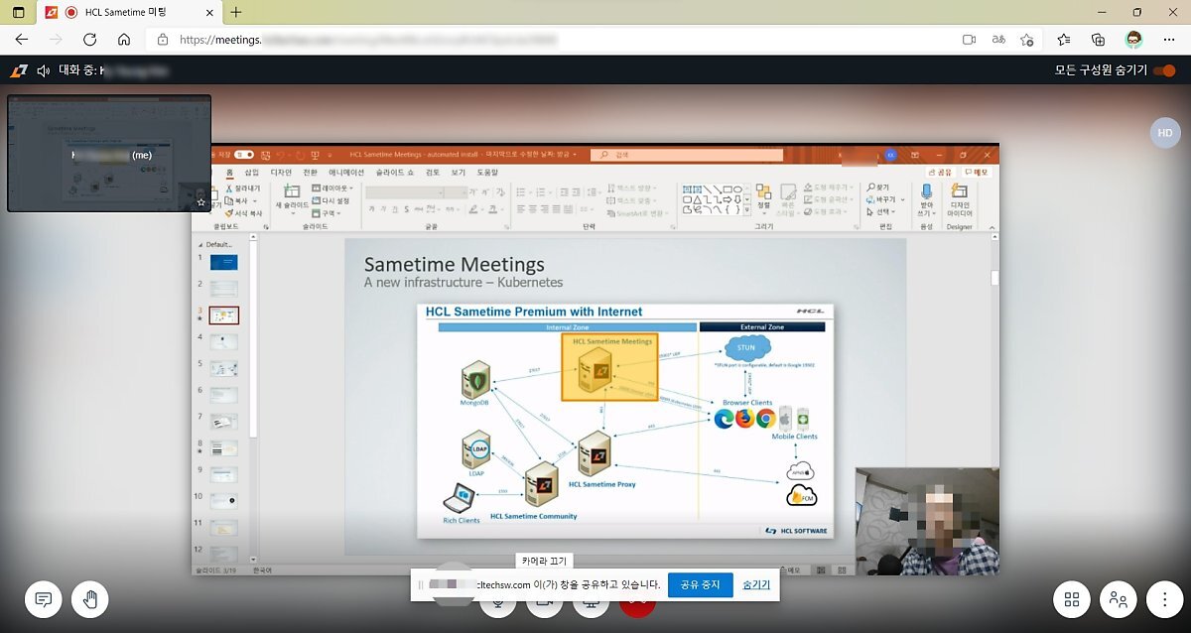Image resolution: width=1191 pixels, height=633 pixels.
Task: Open the 슬라이드 쇼 ribbon tab in PowerPoint
Action: click(396, 173)
